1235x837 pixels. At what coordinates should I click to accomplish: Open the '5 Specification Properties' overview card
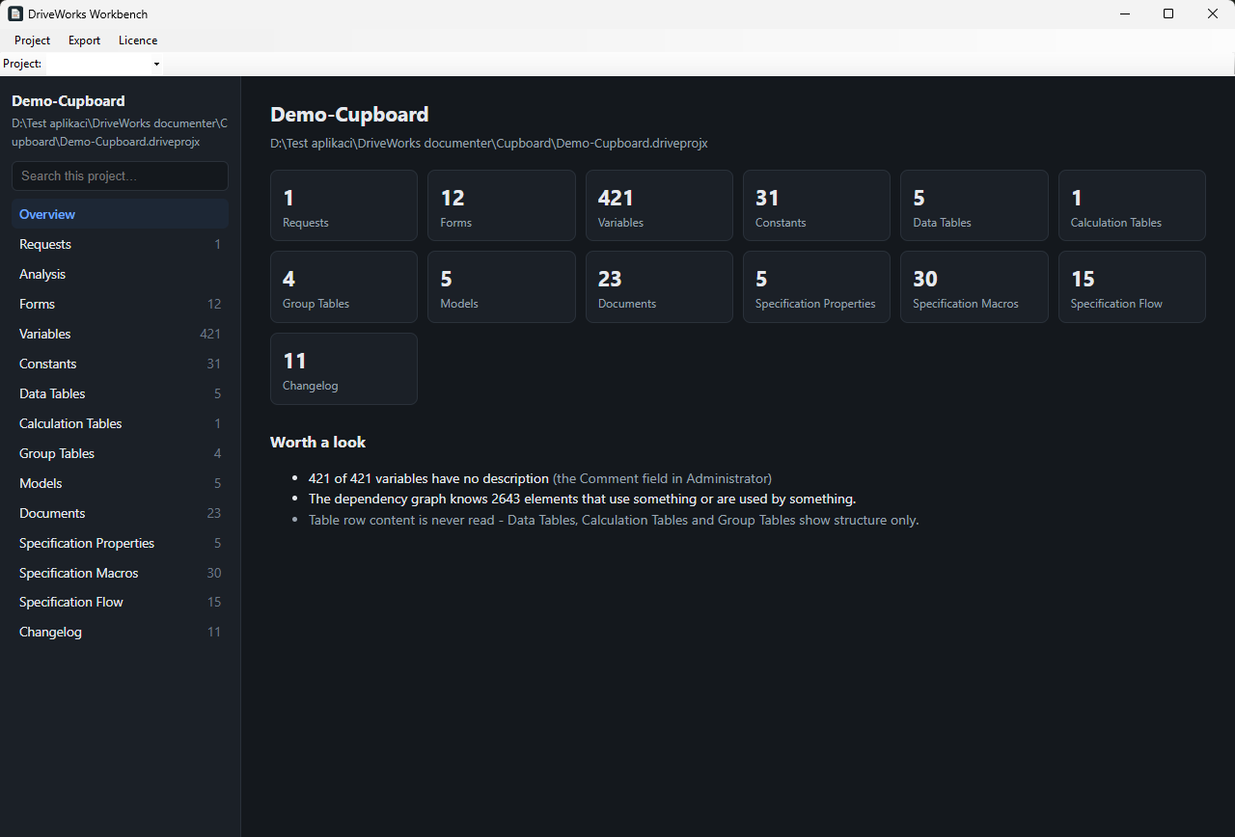tap(816, 286)
